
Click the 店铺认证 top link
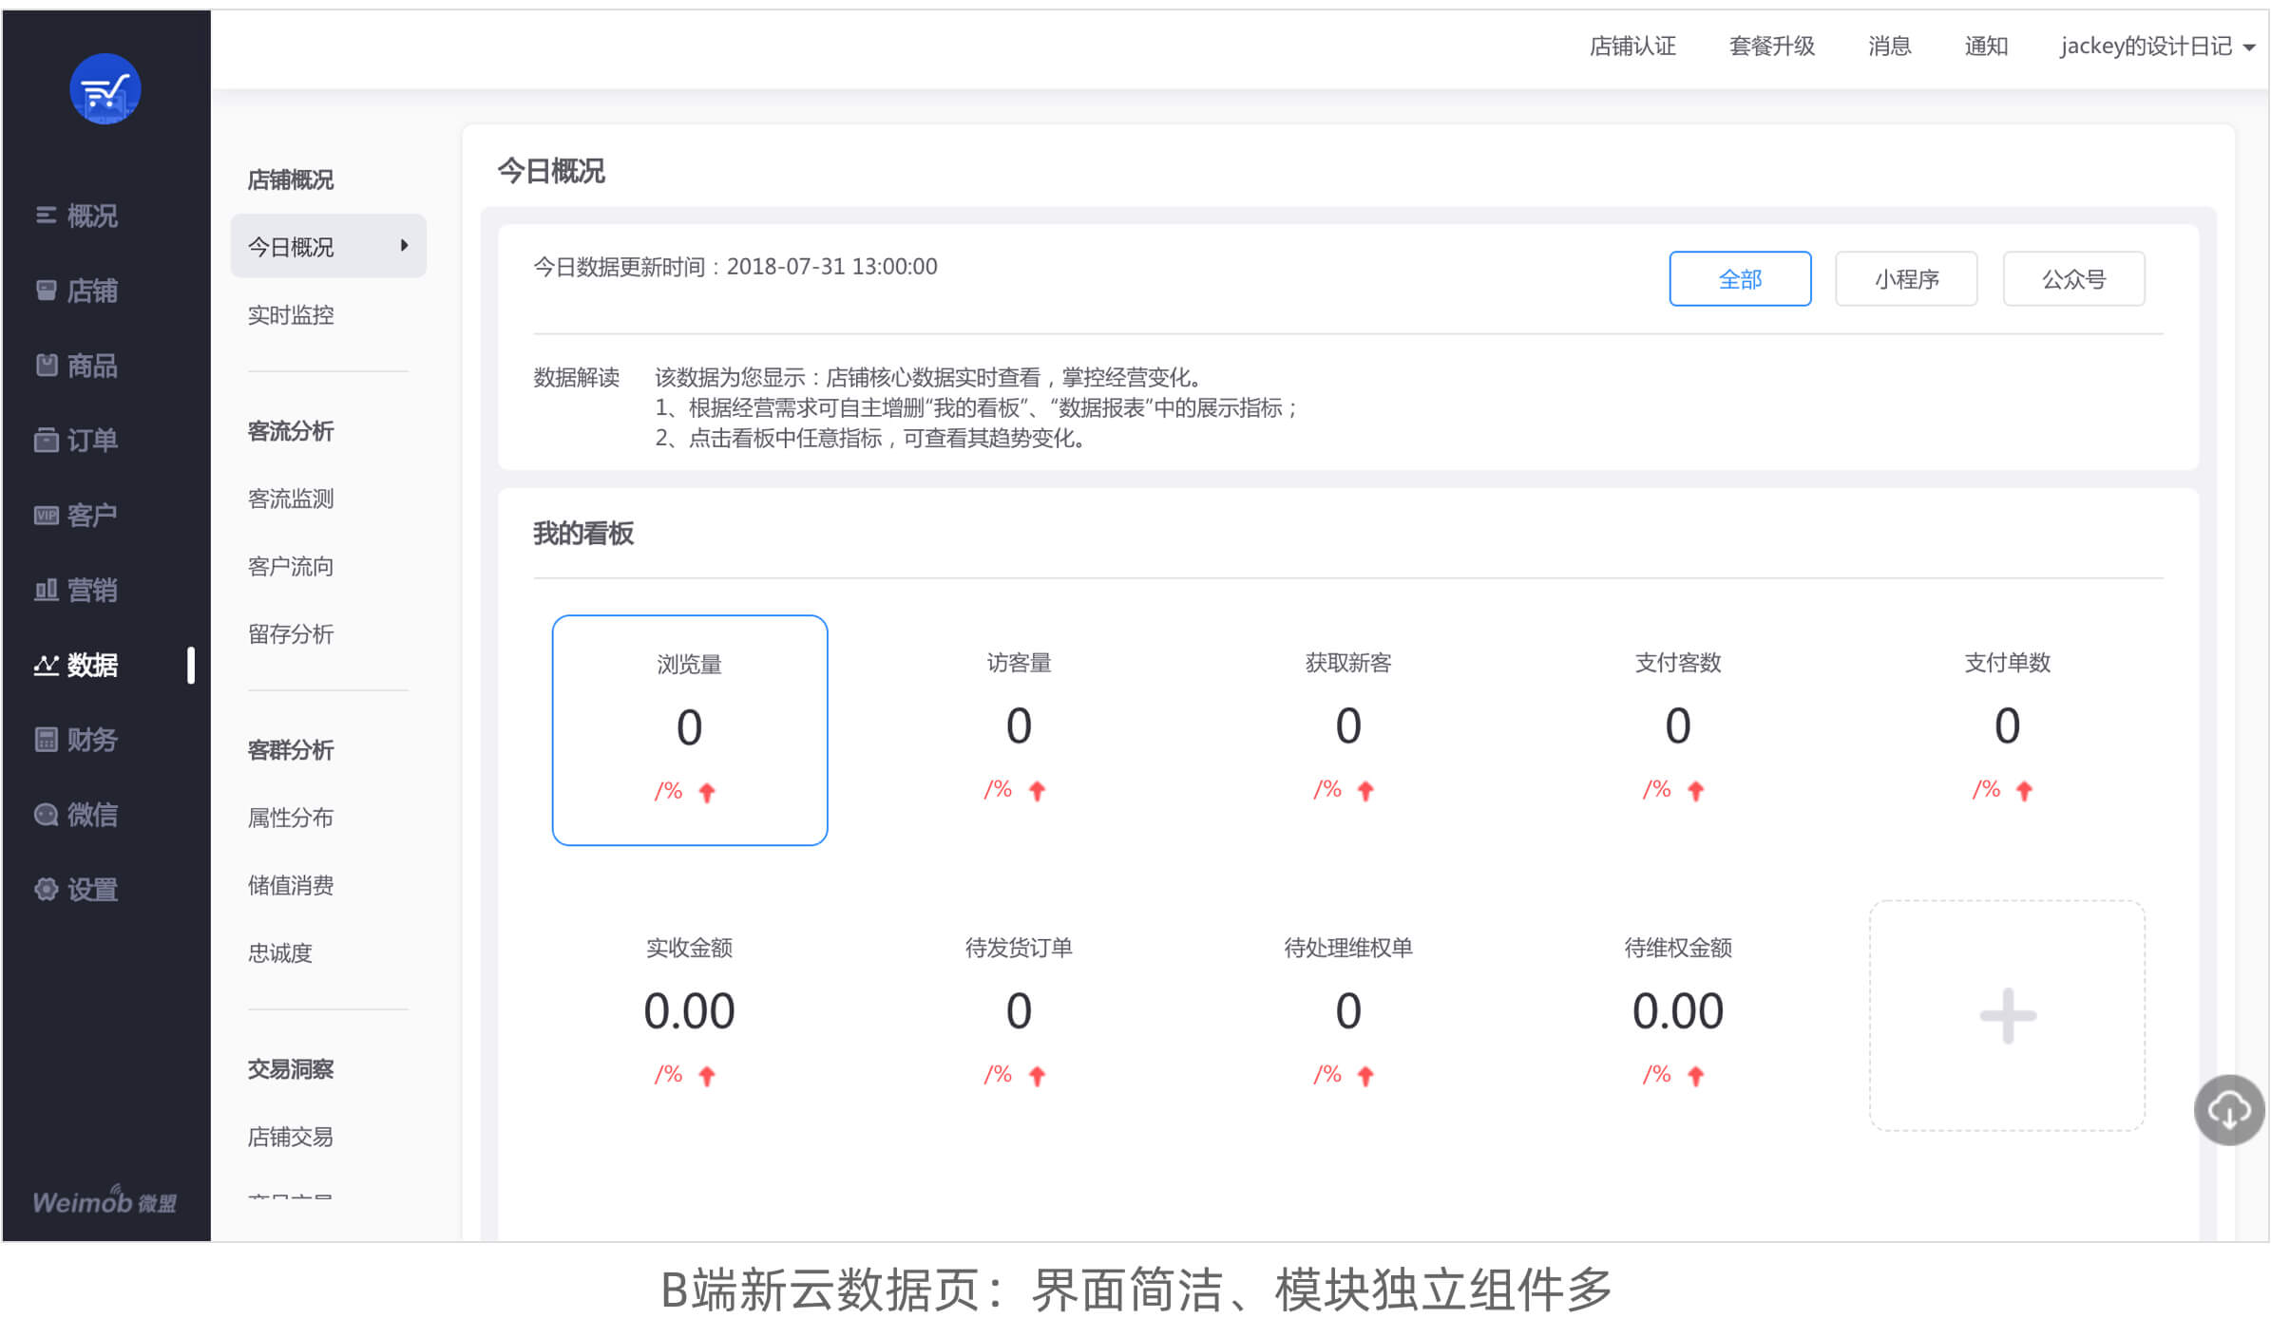point(1632,47)
